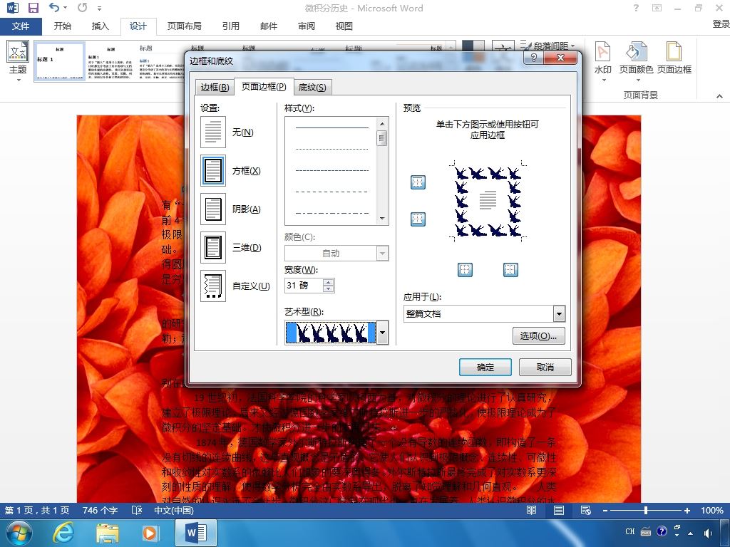The height and width of the screenshot is (547, 730).
Task: Select the dotted line style in list
Action: [332, 149]
